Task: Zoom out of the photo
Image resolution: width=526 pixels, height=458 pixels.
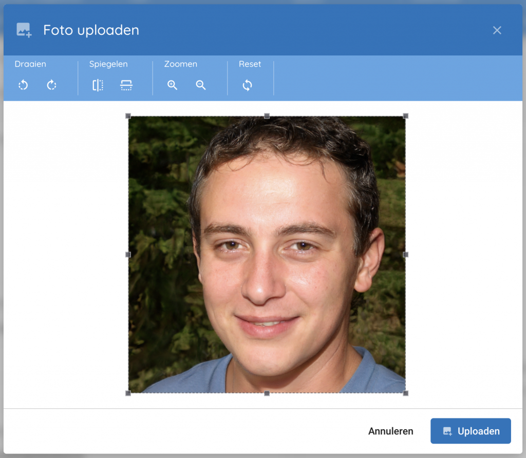Action: coord(201,85)
